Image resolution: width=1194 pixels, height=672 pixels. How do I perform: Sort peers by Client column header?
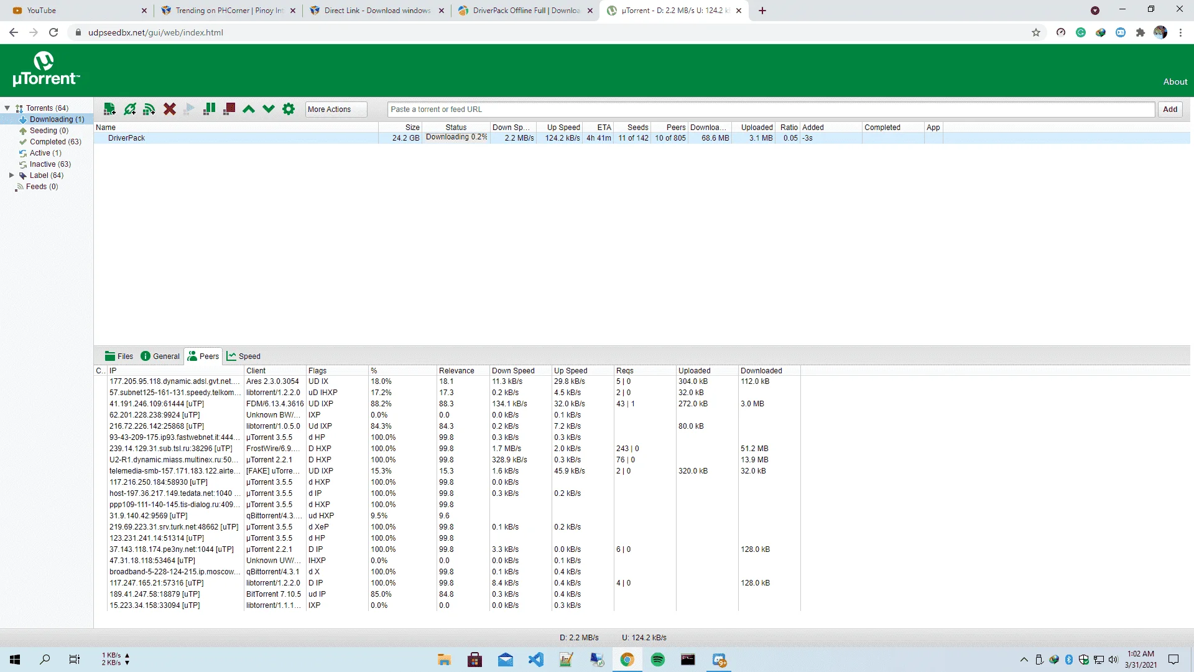point(275,371)
